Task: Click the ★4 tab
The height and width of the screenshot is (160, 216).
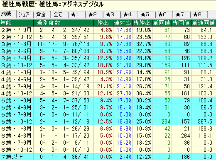Action: click(x=130, y=15)
